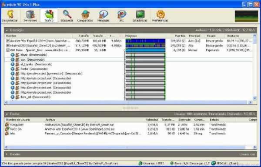261x167 pixels.
Task: Open the Compartidos shared files icon
Action: pos(85,16)
